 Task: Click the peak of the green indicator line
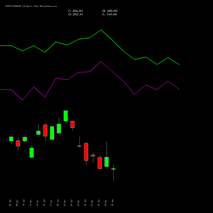101,30
